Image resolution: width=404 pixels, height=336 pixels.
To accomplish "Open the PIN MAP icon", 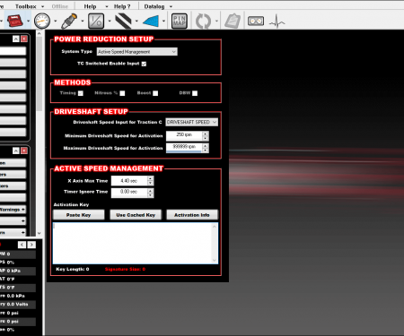I will tap(180, 21).
